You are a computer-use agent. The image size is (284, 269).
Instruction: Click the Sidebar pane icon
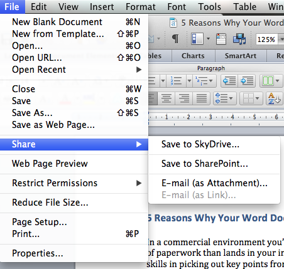(x=197, y=39)
